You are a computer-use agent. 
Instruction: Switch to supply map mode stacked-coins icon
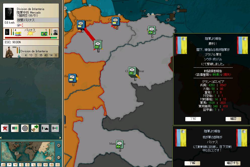(x=28, y=165)
